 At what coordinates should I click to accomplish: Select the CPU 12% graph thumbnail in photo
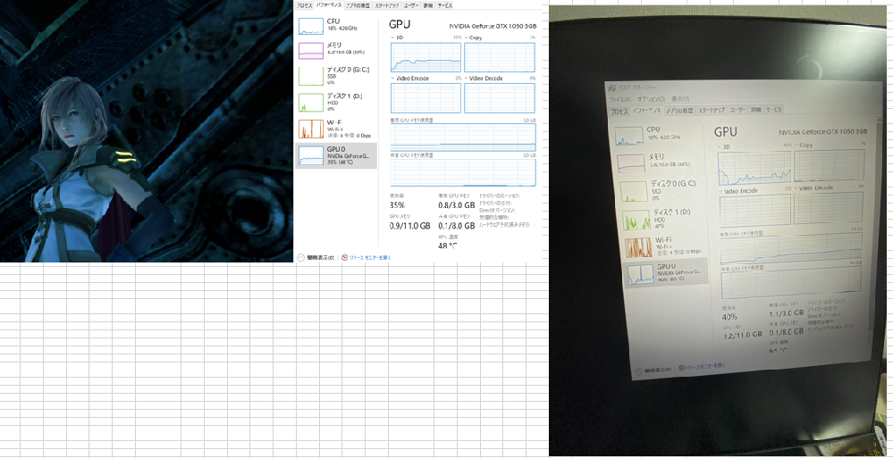(x=630, y=137)
